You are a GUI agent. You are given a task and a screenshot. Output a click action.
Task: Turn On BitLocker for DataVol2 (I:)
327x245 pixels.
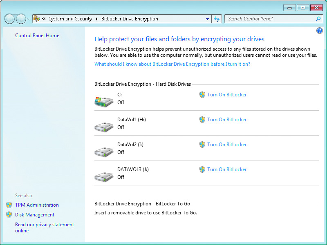[227, 145]
